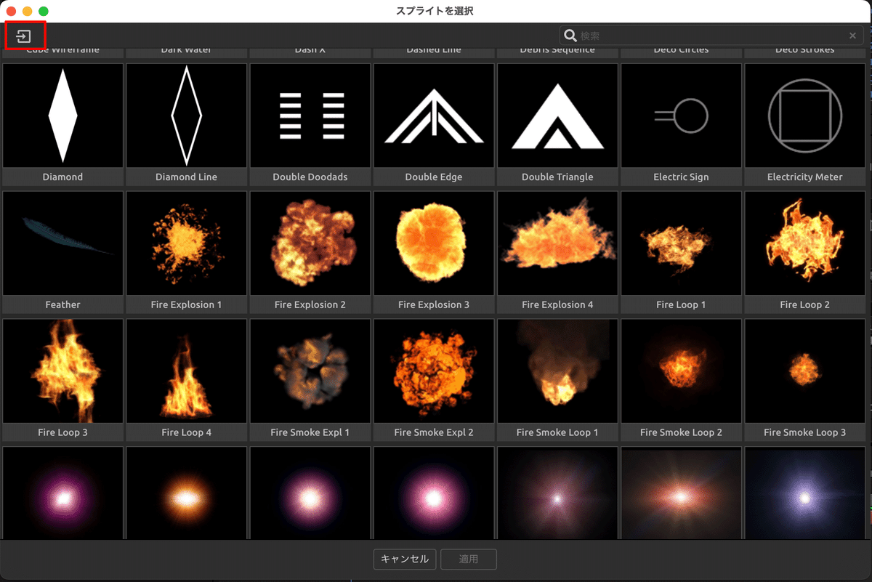Select the Diamond Line sprite
872x582 pixels.
(186, 115)
